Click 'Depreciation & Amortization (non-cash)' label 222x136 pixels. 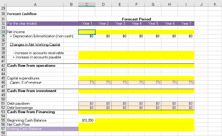(41, 36)
